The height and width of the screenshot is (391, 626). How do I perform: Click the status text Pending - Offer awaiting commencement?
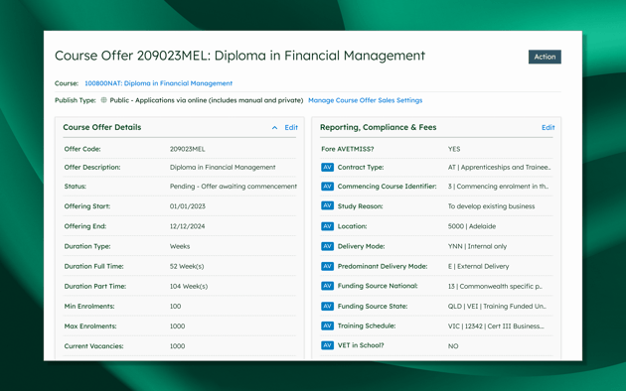pyautogui.click(x=234, y=187)
